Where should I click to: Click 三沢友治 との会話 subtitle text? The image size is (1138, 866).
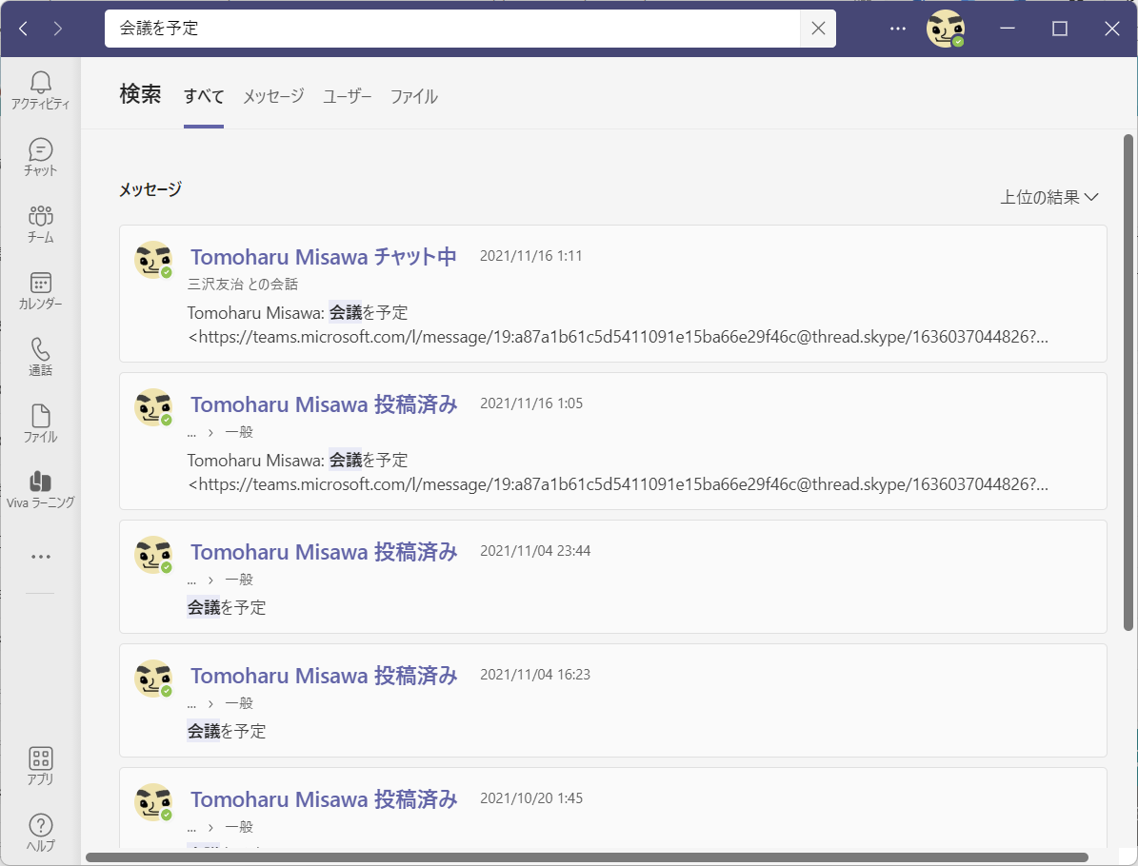243,285
